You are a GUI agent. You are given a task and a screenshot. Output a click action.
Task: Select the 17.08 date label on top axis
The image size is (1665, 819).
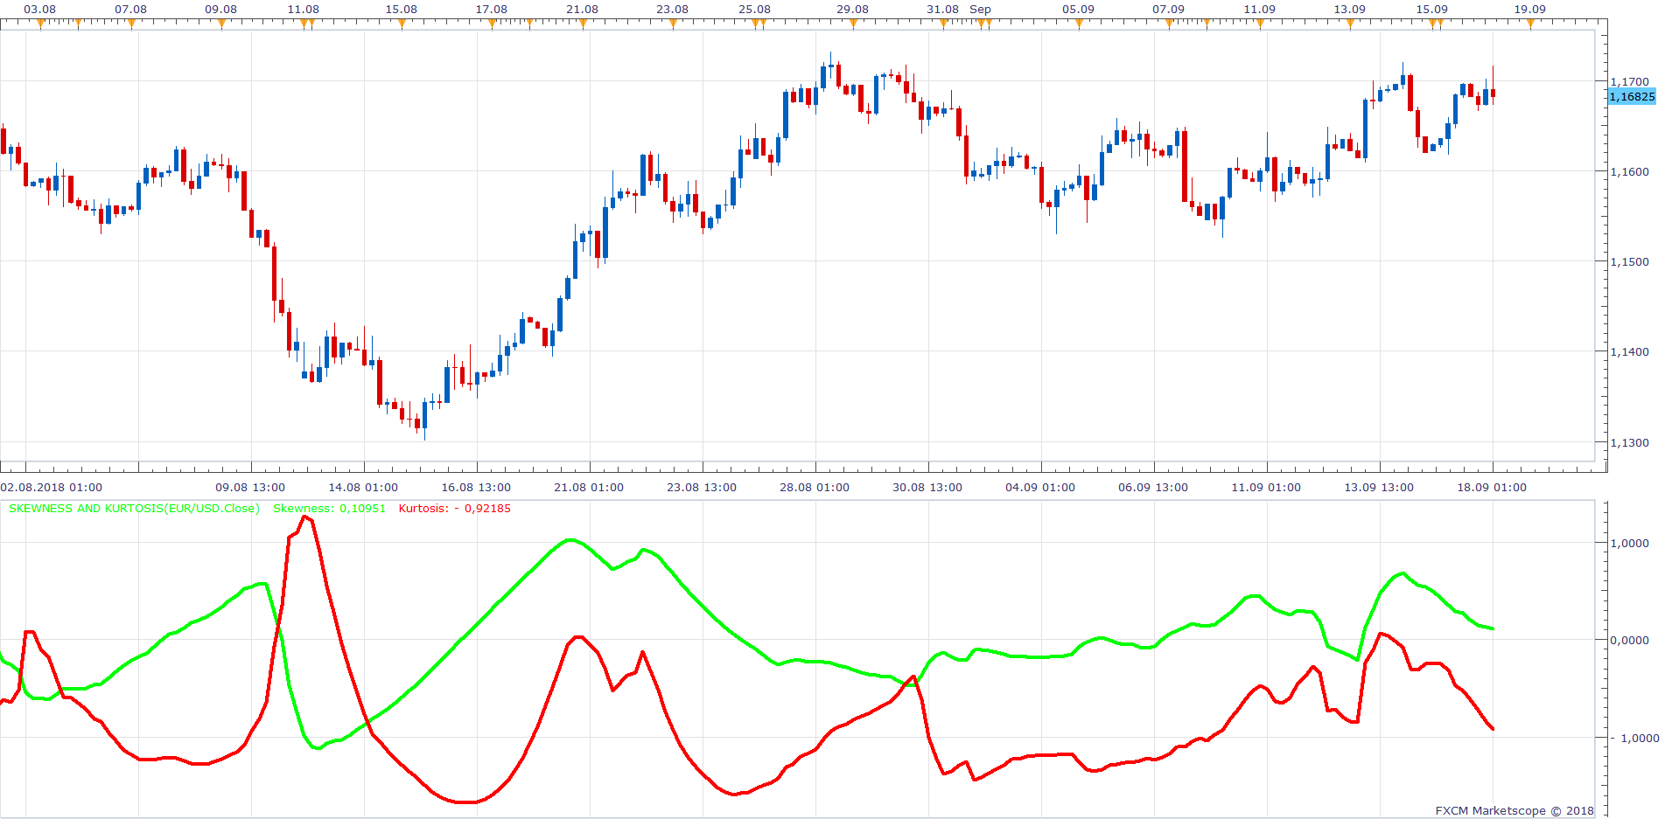491,10
